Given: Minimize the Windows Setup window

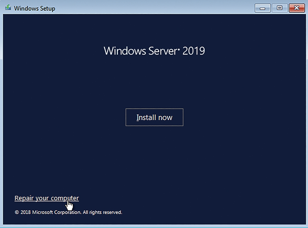Looking at the screenshot, I should (x=263, y=8).
